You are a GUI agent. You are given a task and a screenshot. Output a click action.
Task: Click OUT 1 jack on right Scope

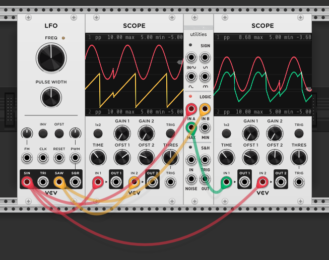pos(244,182)
